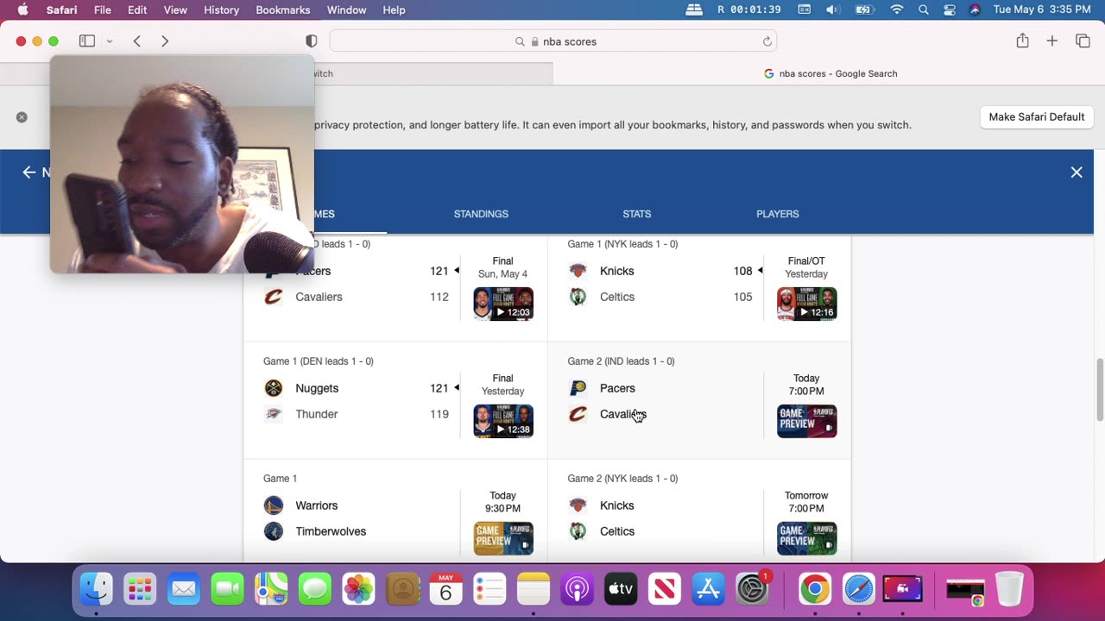Play Nuggets vs Thunder 12:38 highlights
Image resolution: width=1105 pixels, height=621 pixels.
(503, 421)
